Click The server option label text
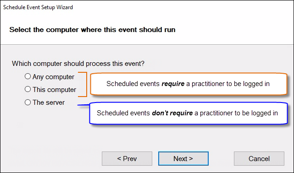Viewport: 294px width, 173px height. point(49,103)
